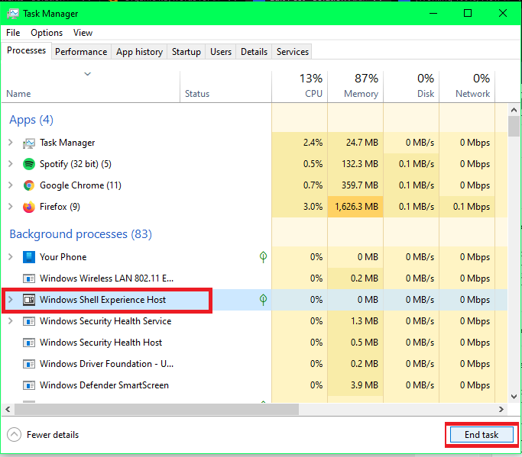This screenshot has height=457, width=522.
Task: Click the Your Phone blue icon
Action: point(29,257)
